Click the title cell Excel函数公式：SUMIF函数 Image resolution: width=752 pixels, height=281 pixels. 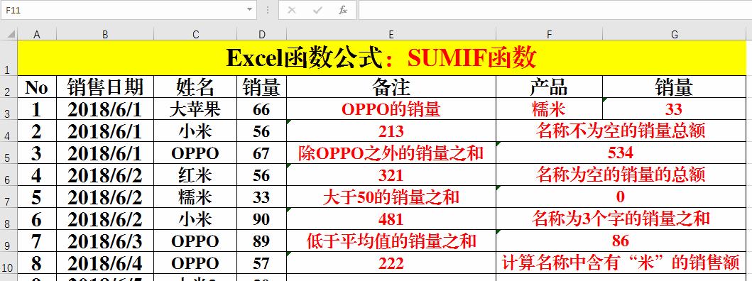pyautogui.click(x=382, y=58)
